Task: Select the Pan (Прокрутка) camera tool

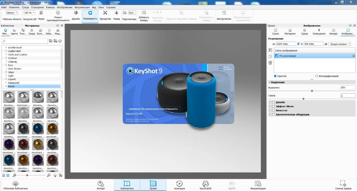Action: (105, 13)
